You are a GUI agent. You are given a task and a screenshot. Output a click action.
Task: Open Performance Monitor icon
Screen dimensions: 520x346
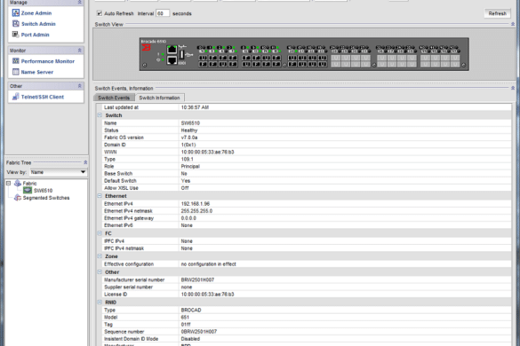(16, 61)
